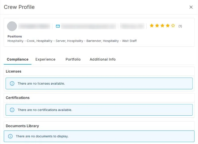
Task: Open the Portfolio tab
Action: [x=73, y=59]
